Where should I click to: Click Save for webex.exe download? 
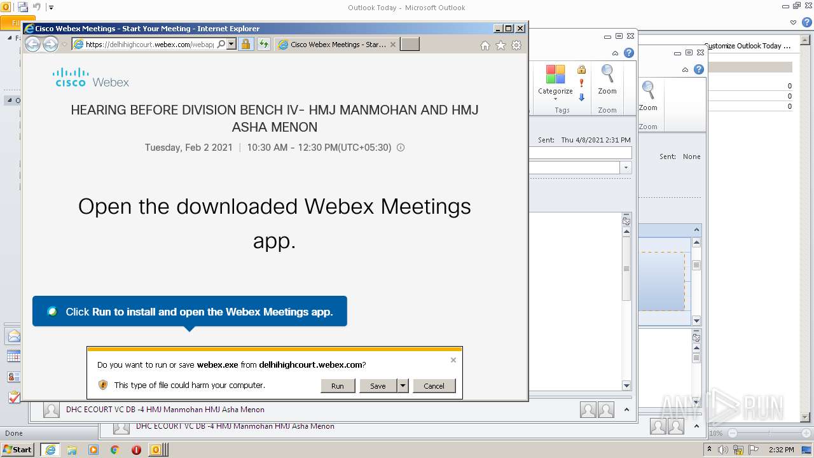(x=378, y=385)
